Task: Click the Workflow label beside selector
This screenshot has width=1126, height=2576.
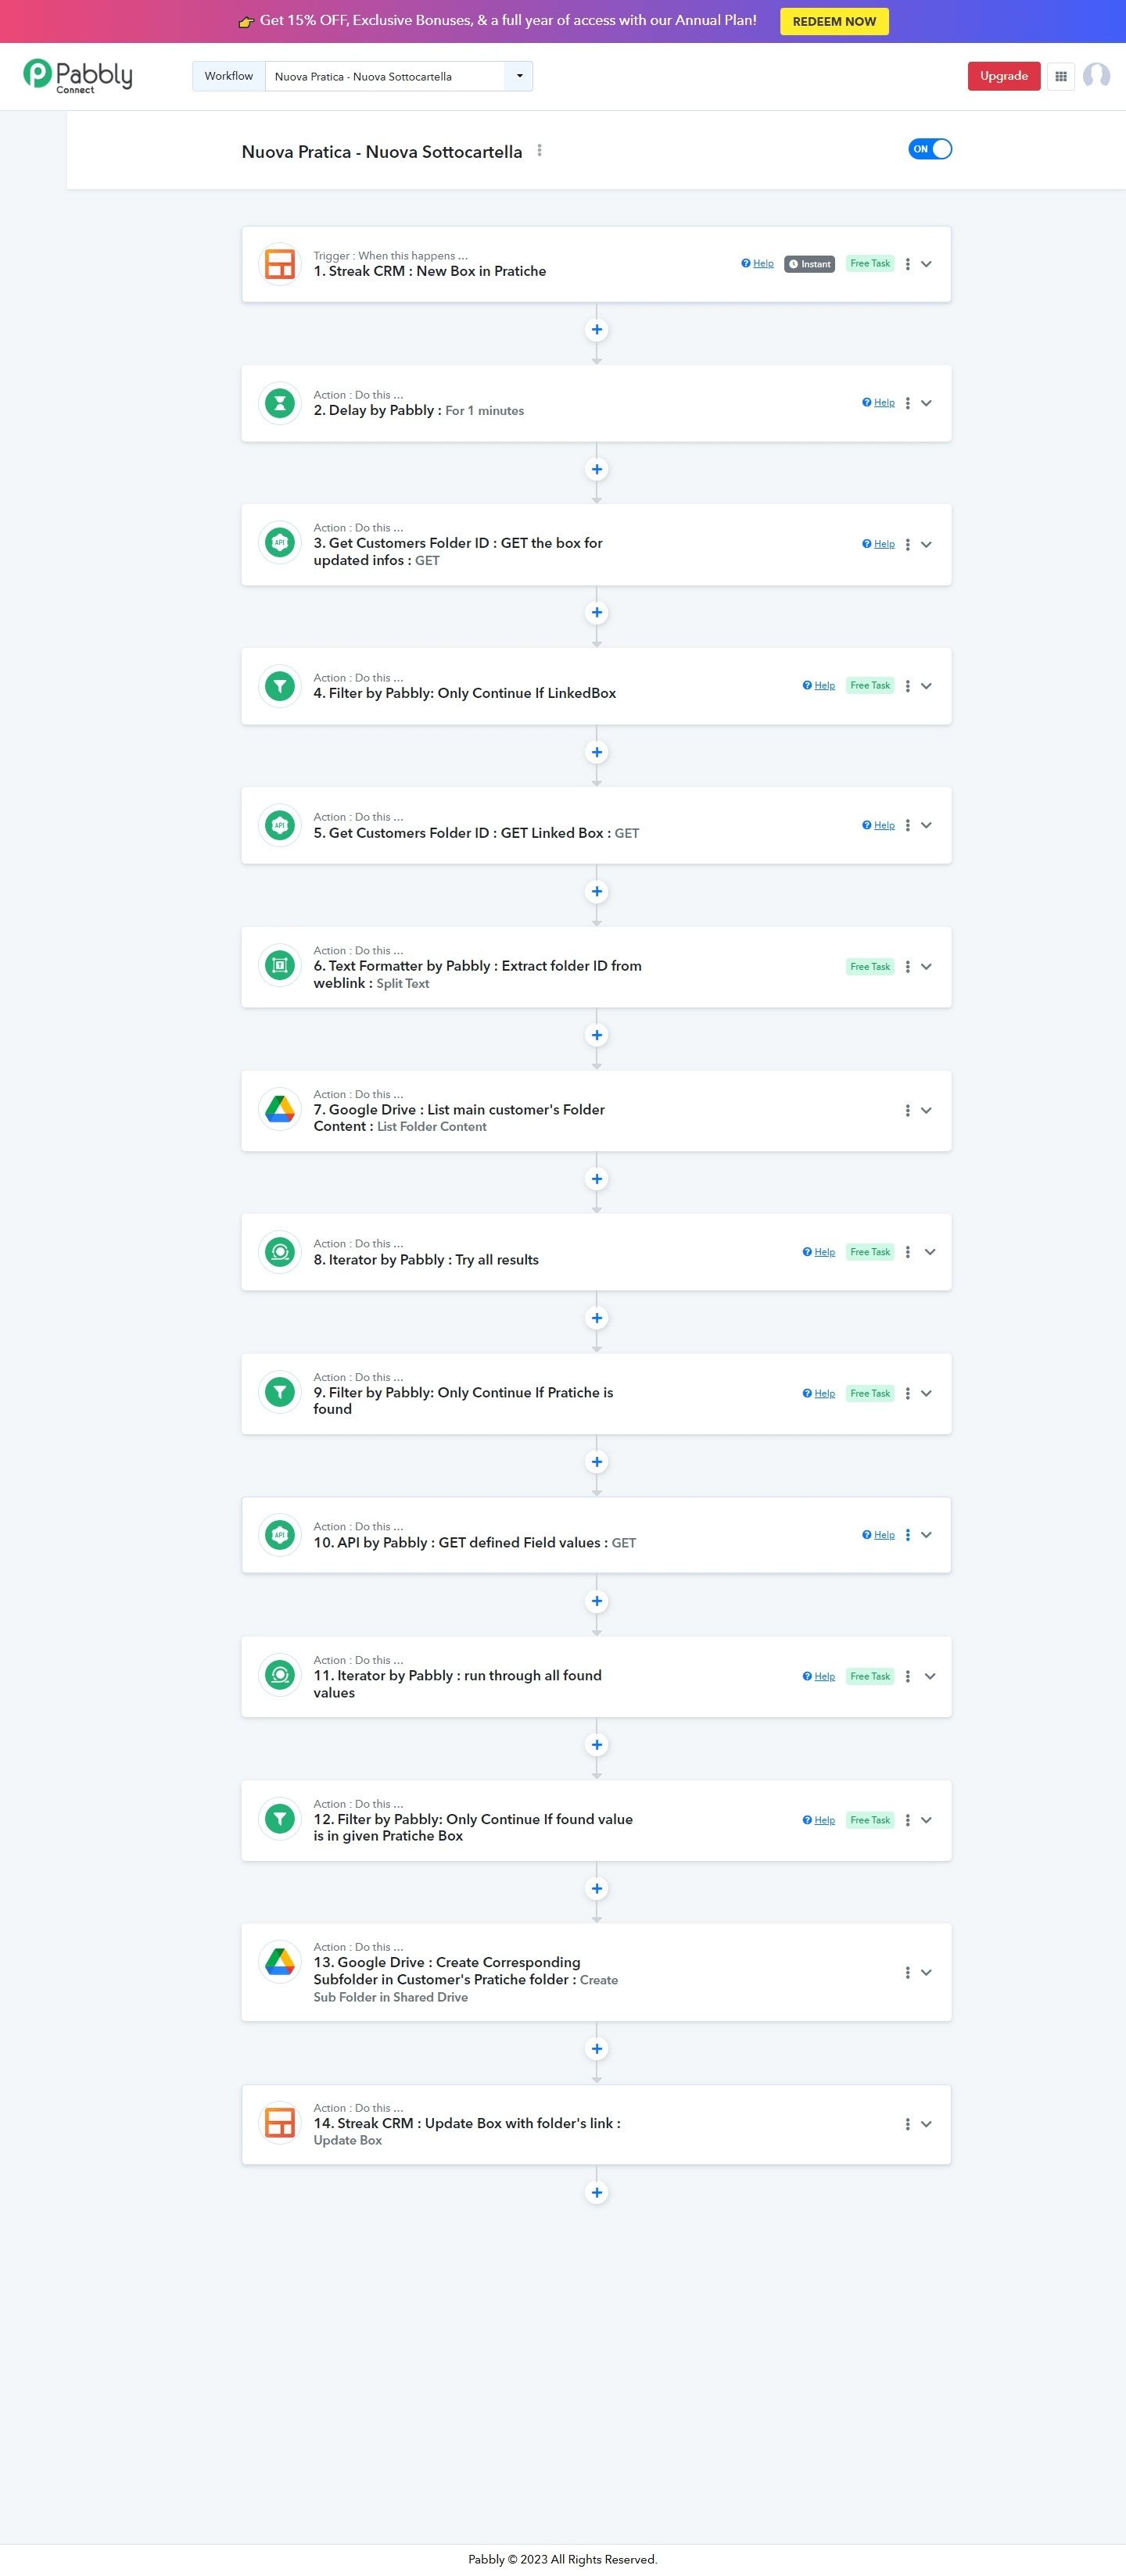Action: [x=229, y=76]
